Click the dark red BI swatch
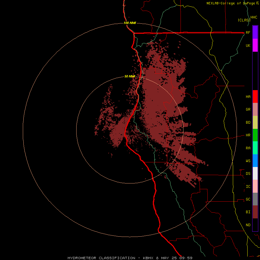The image size is (260, 260). pos(255,212)
